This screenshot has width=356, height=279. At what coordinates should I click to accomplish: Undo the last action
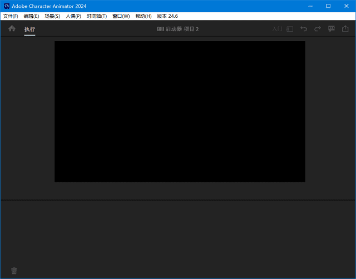point(304,29)
